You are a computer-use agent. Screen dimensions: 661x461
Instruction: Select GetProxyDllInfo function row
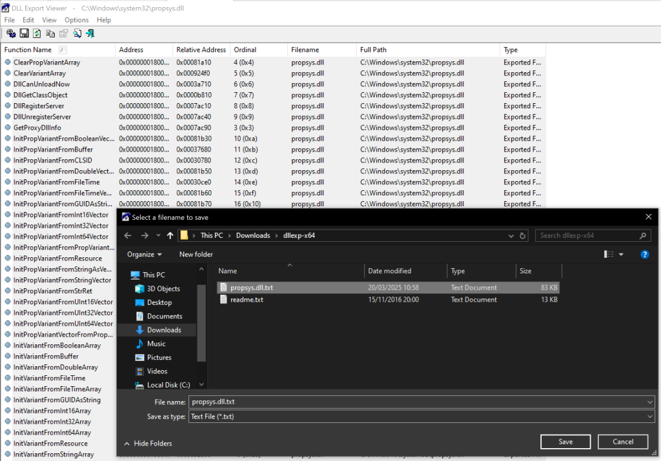tap(273, 128)
